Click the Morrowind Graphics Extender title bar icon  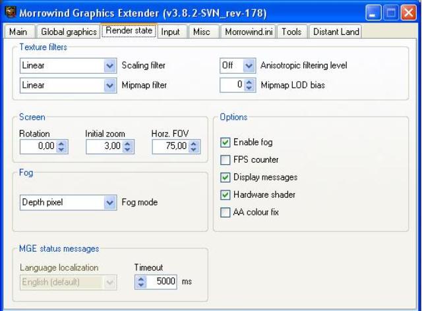click(10, 12)
